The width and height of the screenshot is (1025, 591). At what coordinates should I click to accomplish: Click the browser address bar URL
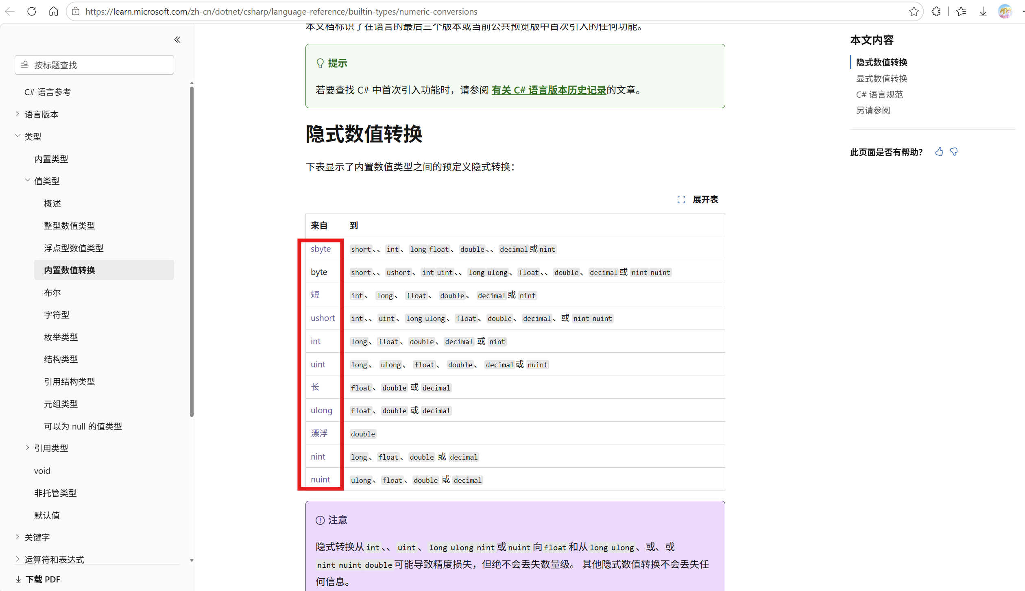pyautogui.click(x=281, y=11)
